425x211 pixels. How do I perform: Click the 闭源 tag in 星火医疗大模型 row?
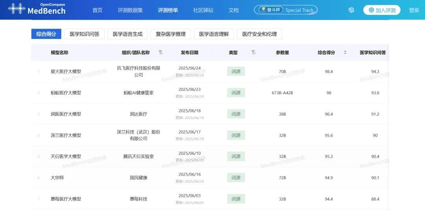pos(236,72)
